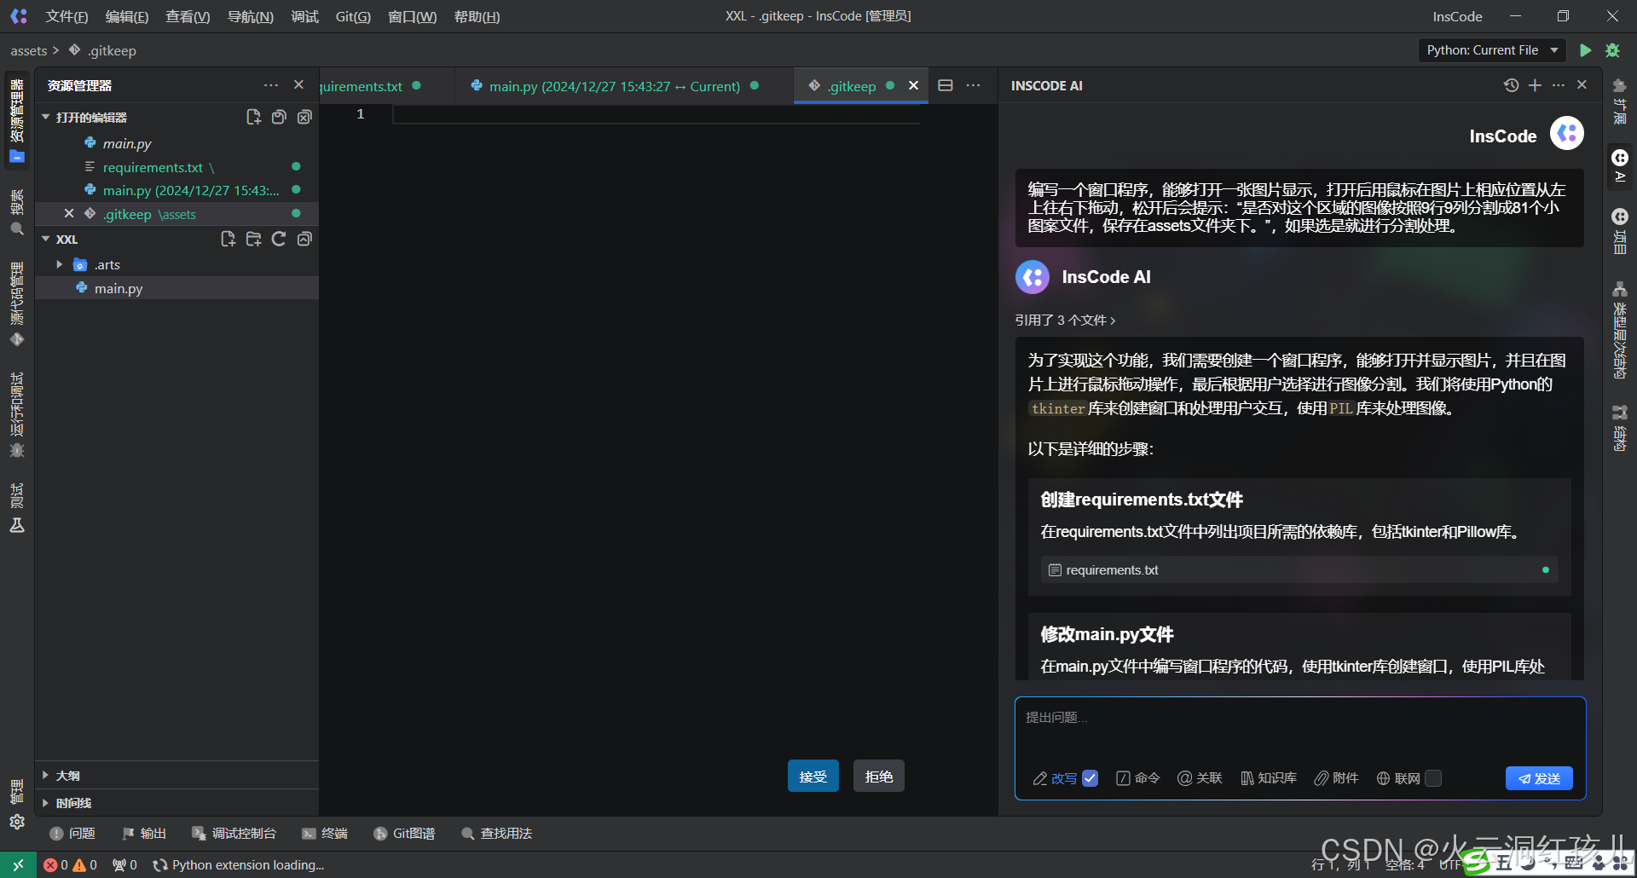Open Extensions (扩展) in right sidebar
Screen dimensions: 1637x878
point(1620,101)
